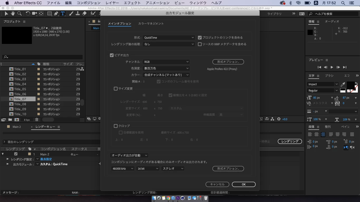
Task: Enable the サイズ変更 checkbox
Action: 116,89
